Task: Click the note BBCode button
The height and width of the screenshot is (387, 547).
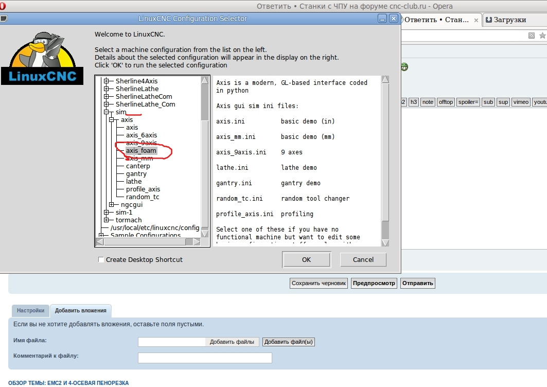Action: 428,102
